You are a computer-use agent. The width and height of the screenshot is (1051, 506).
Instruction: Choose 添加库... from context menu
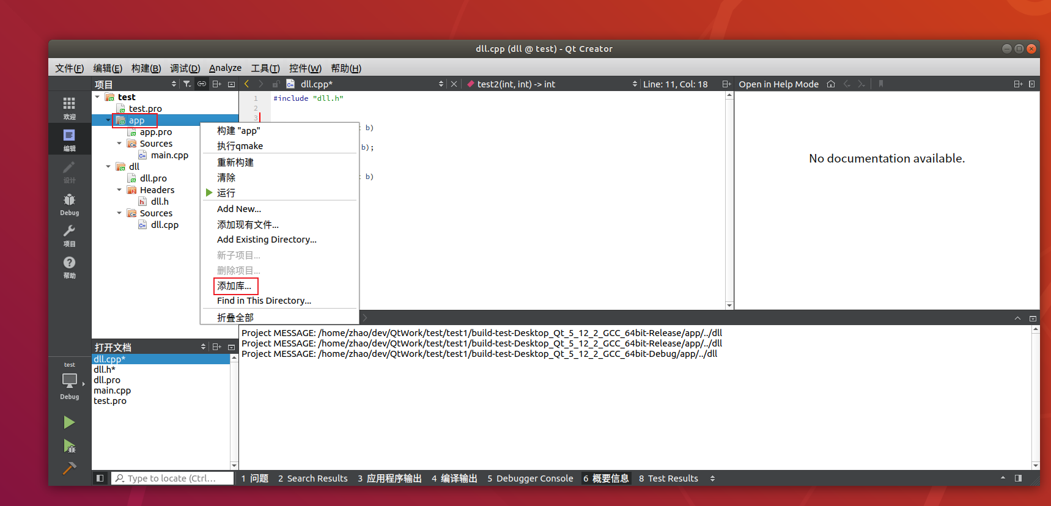(234, 285)
